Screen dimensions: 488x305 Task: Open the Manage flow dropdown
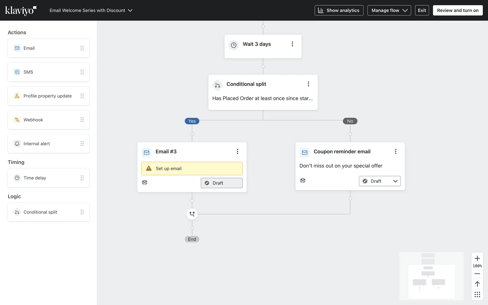(x=389, y=10)
